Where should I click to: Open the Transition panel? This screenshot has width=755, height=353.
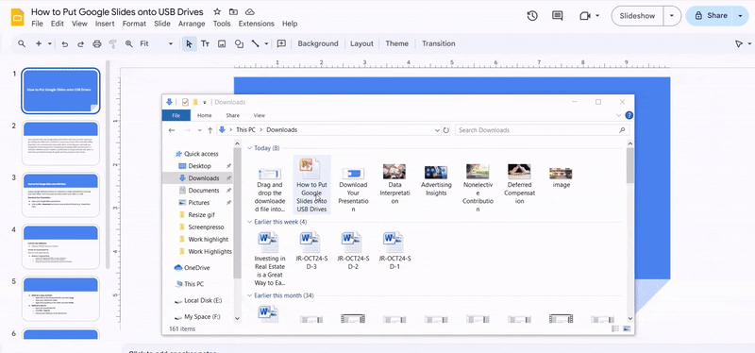[439, 43]
